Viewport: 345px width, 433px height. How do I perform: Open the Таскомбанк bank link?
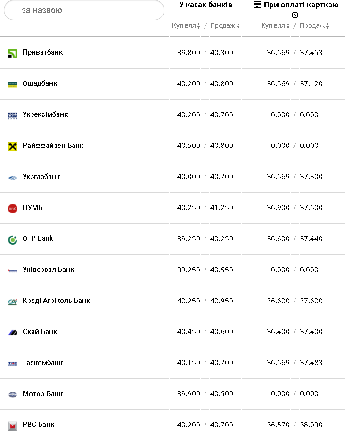tap(43, 363)
